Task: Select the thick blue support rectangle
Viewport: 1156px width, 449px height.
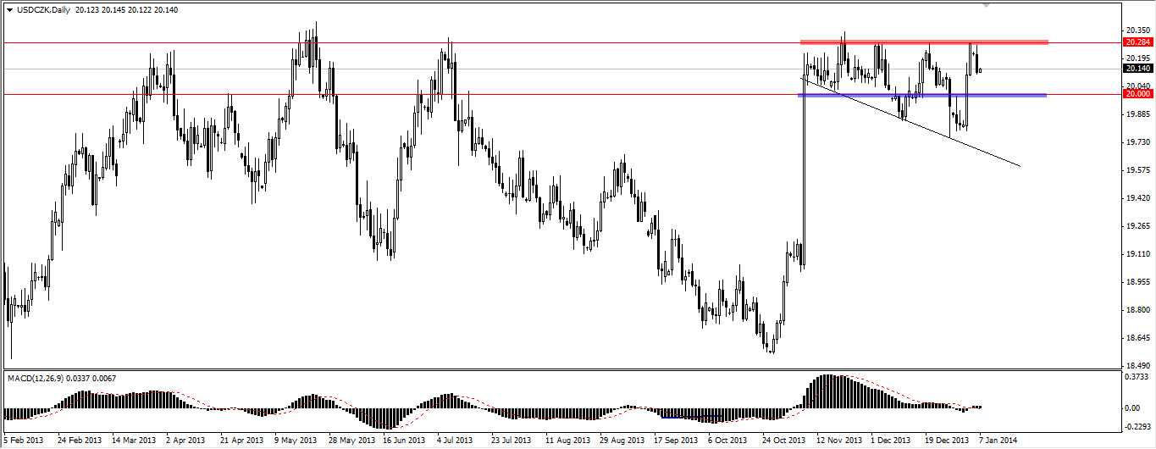Action: (922, 95)
